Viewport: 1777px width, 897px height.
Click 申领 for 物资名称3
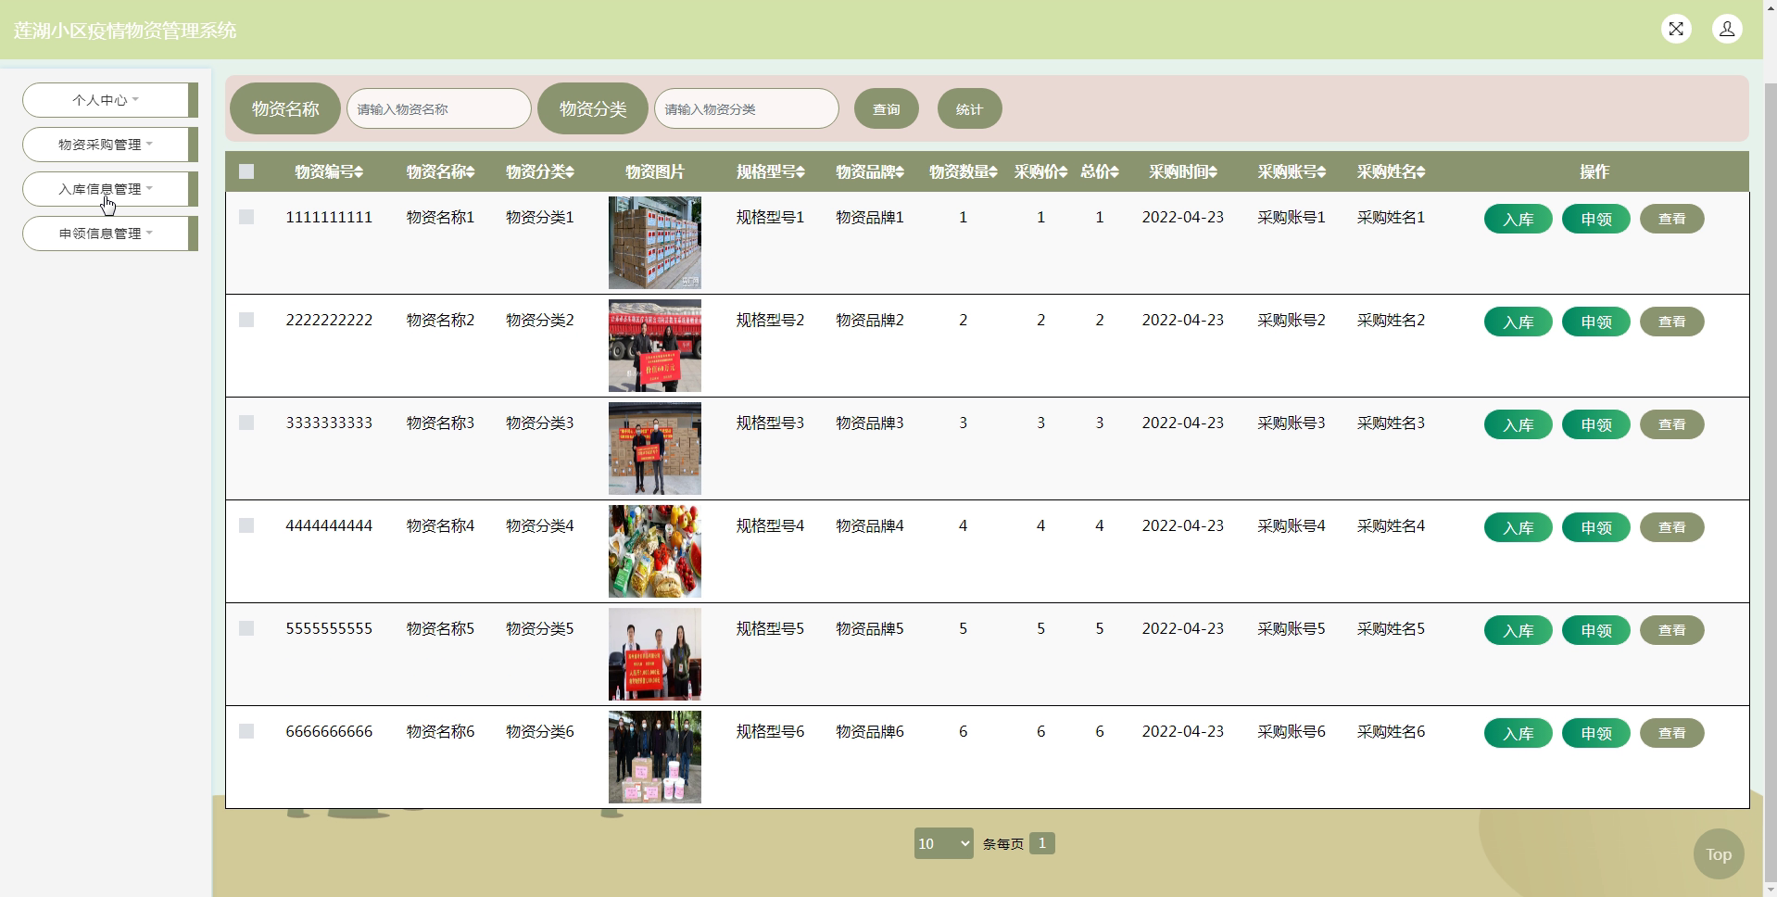point(1595,424)
